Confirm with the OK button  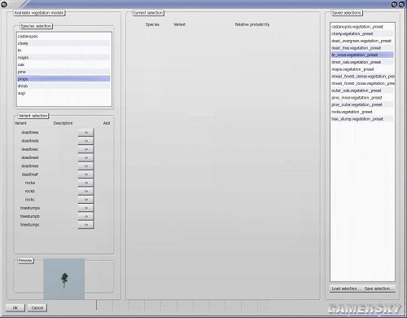[x=15, y=307]
